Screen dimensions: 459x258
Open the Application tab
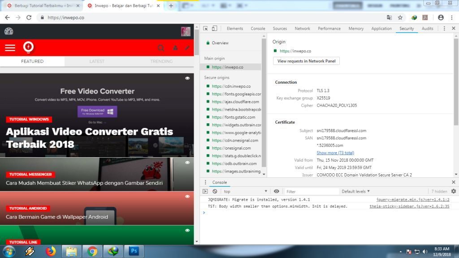coord(381,28)
